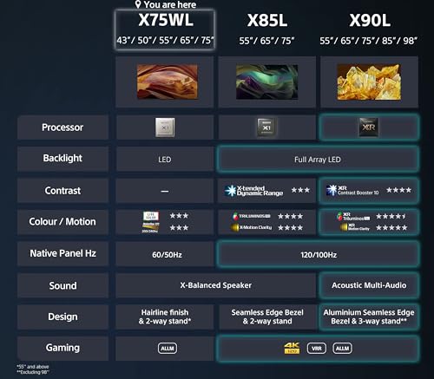Viewport: 434px width, 379px height.
Task: Click the VRR gaming badge
Action: 317,349
